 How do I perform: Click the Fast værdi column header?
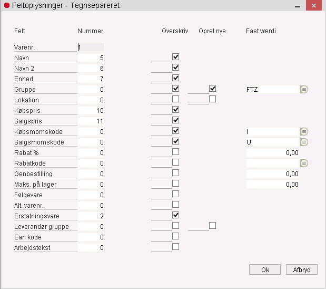pos(261,31)
